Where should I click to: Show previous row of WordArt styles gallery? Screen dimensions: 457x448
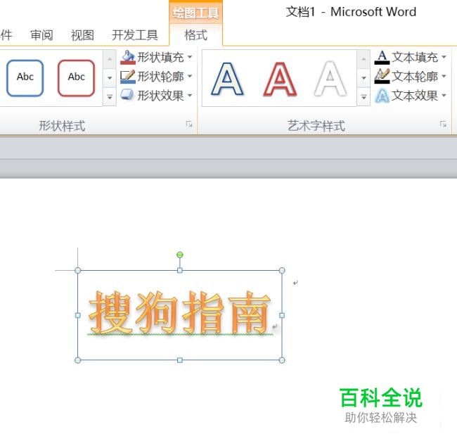click(x=363, y=59)
